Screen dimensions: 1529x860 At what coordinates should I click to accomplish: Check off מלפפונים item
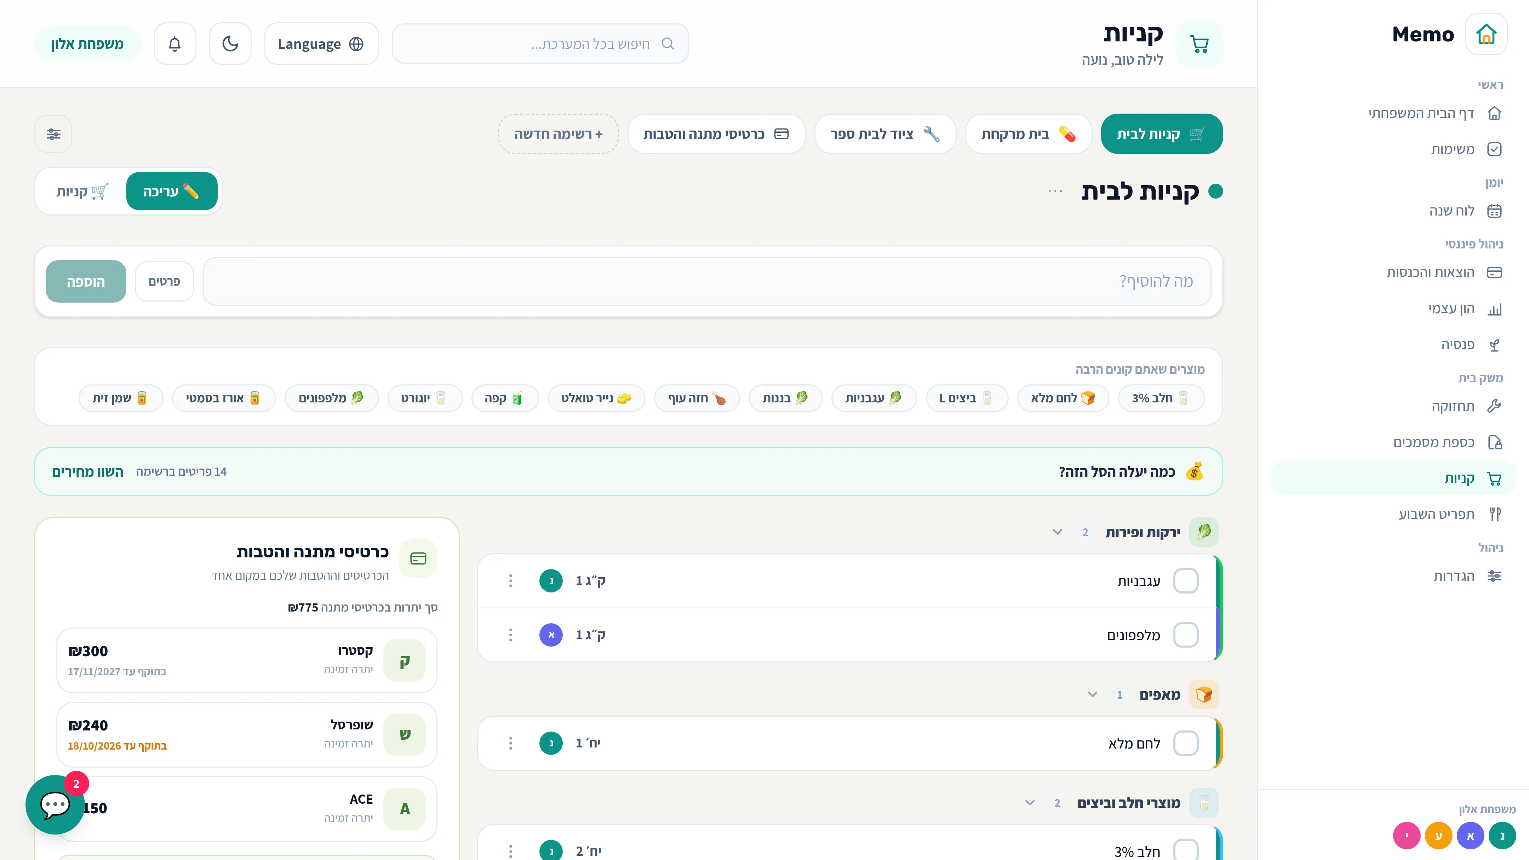point(1186,635)
